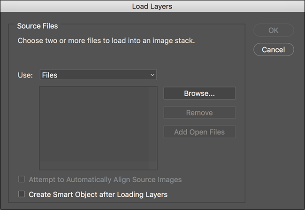Click the greyed-out Remove button
The width and height of the screenshot is (305, 210).
[x=199, y=113]
